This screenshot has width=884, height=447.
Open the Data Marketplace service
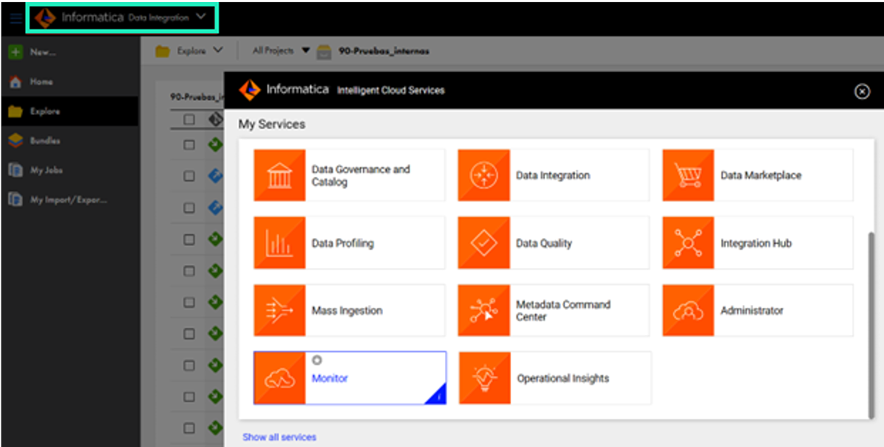point(757,175)
